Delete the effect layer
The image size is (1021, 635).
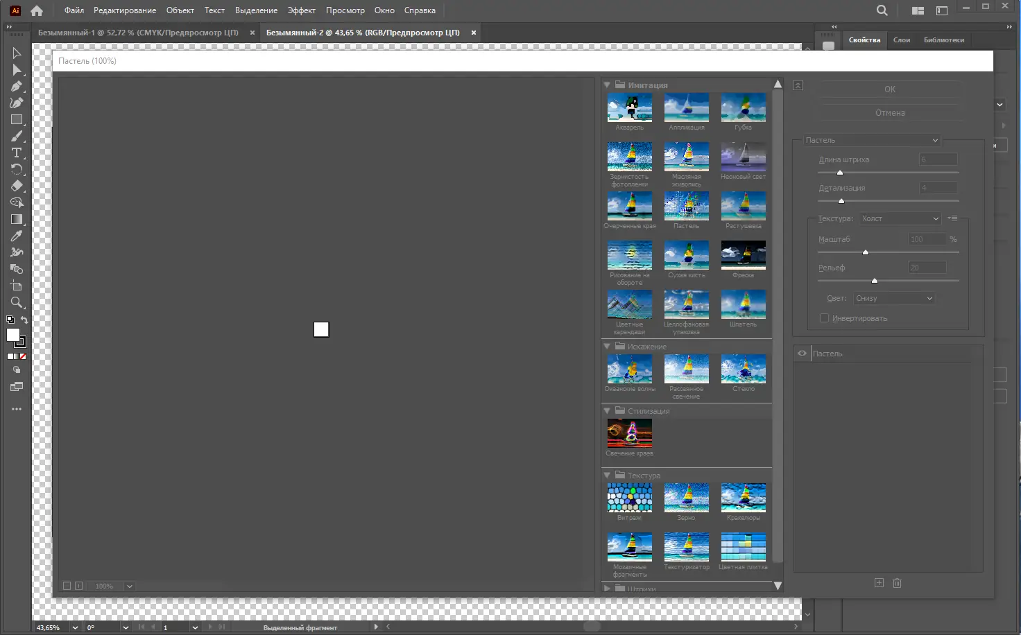897,583
